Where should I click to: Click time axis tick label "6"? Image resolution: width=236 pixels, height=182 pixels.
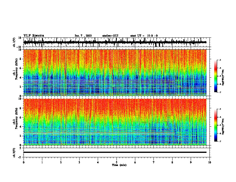pyautogui.click(x=135, y=162)
